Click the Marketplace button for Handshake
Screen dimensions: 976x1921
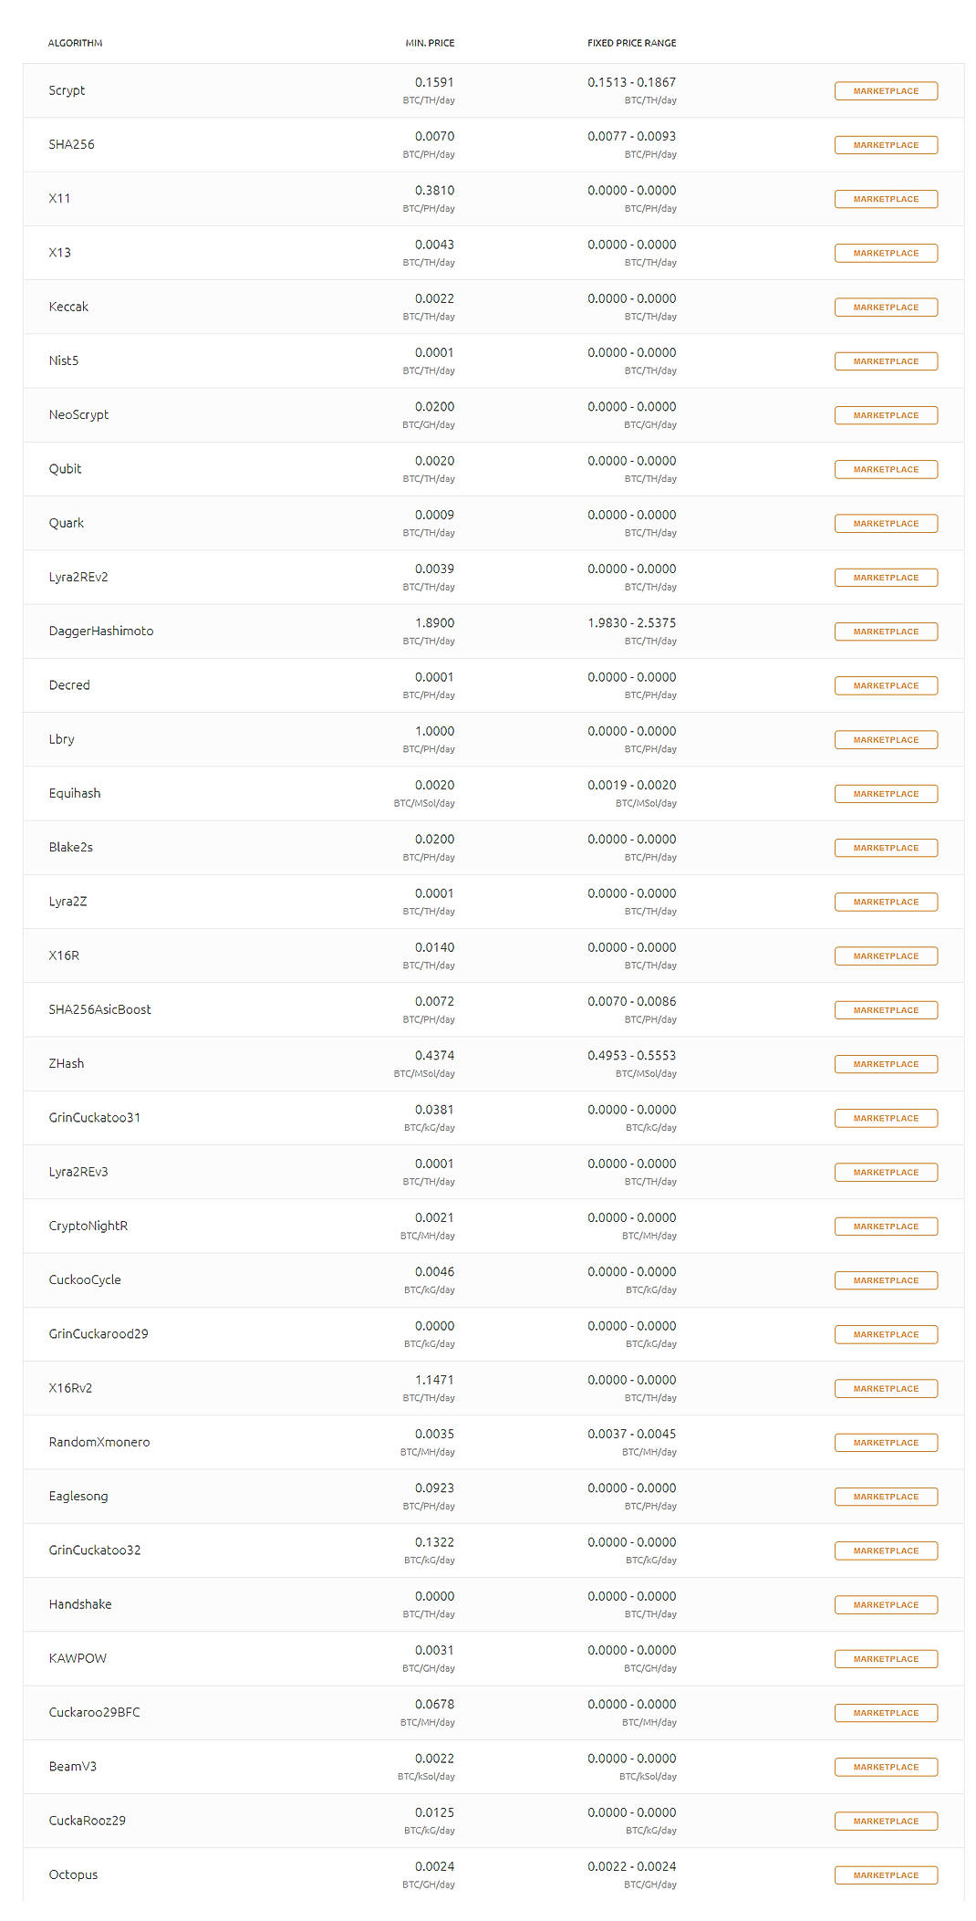point(886,1604)
